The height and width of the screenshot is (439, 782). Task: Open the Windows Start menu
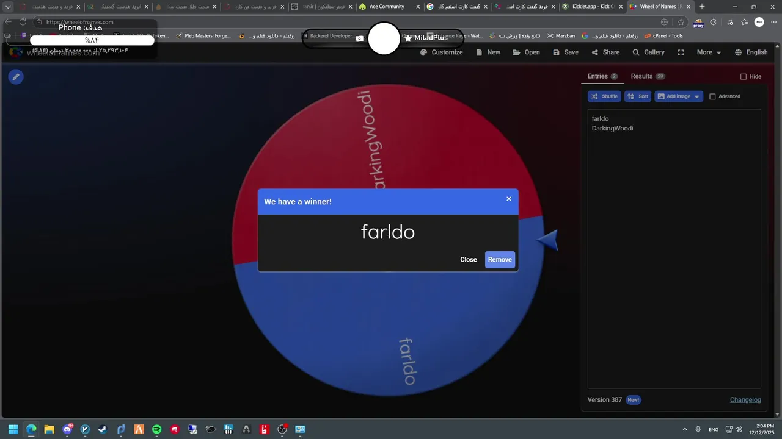(x=13, y=429)
